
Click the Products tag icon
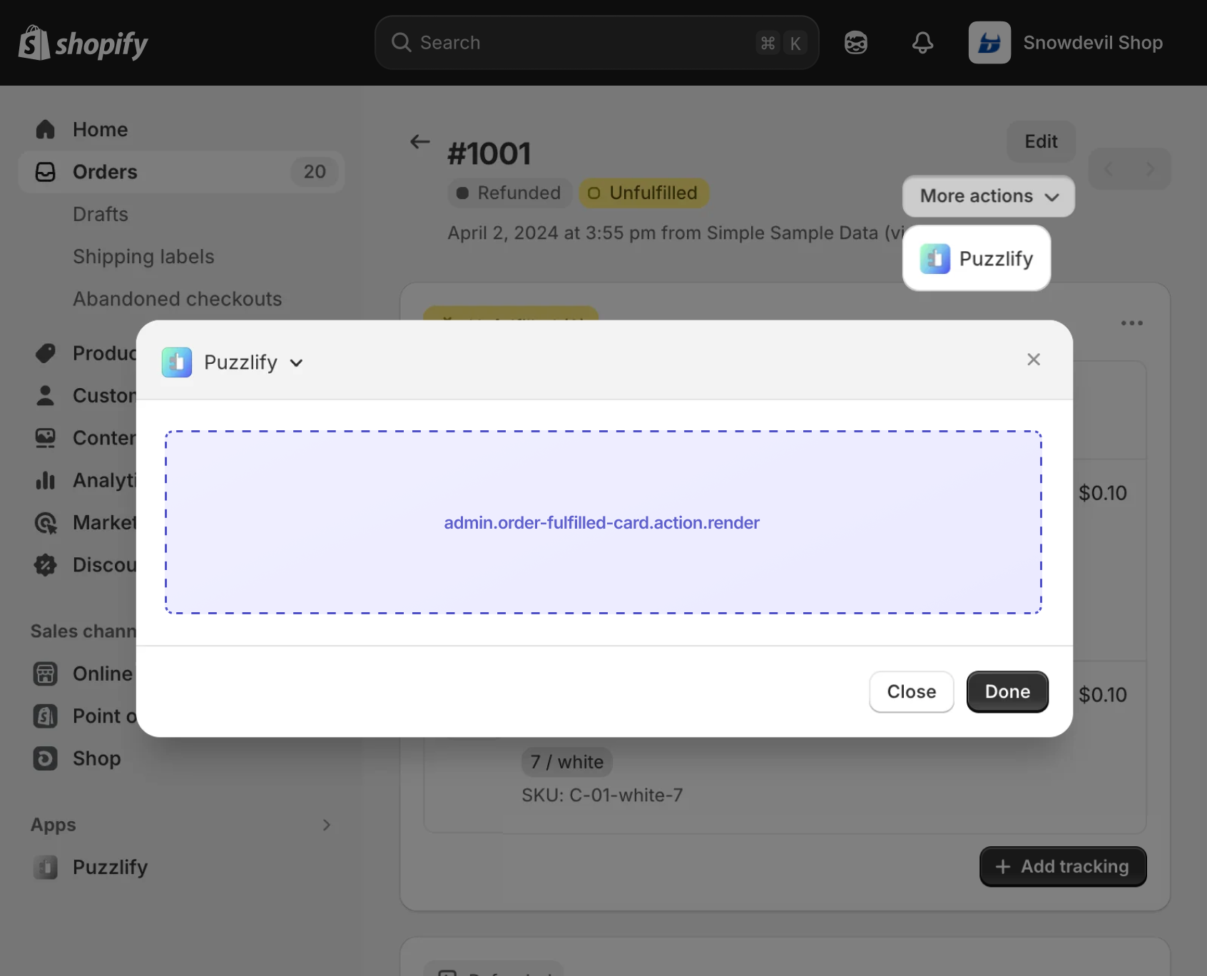(x=46, y=353)
